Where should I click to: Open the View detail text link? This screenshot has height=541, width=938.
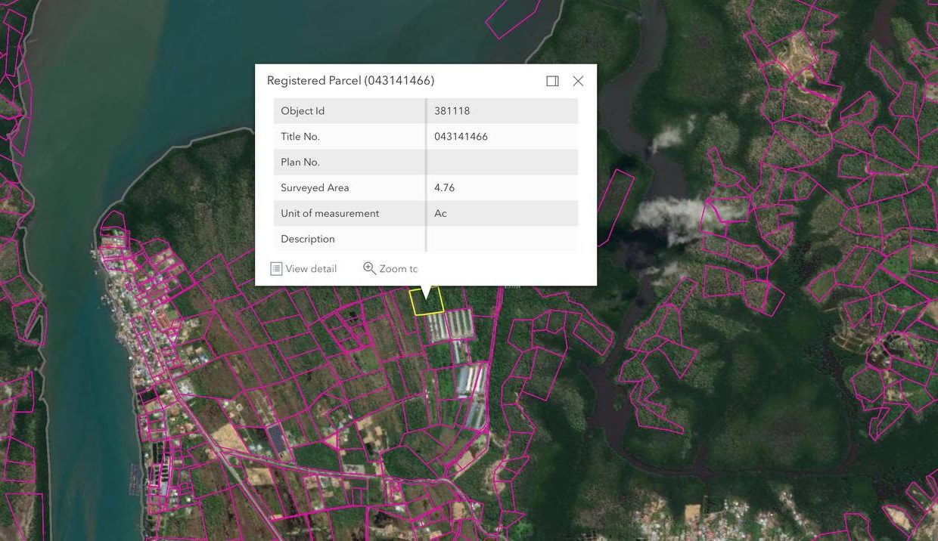(311, 268)
